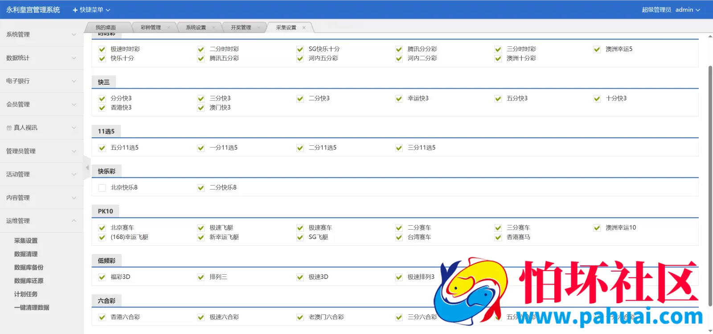The height and width of the screenshot is (334, 713).
Task: Expand the 电子银行 sidebar menu
Action: tap(41, 81)
